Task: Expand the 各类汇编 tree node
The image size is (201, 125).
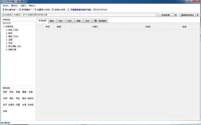Action: 7,50
